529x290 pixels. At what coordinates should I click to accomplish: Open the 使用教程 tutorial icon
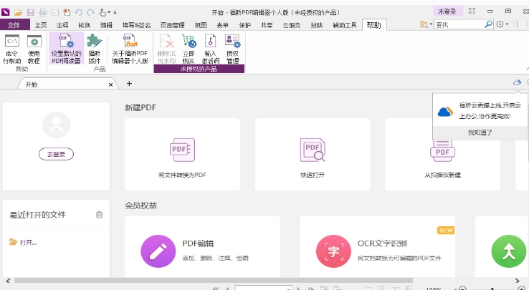[34, 49]
